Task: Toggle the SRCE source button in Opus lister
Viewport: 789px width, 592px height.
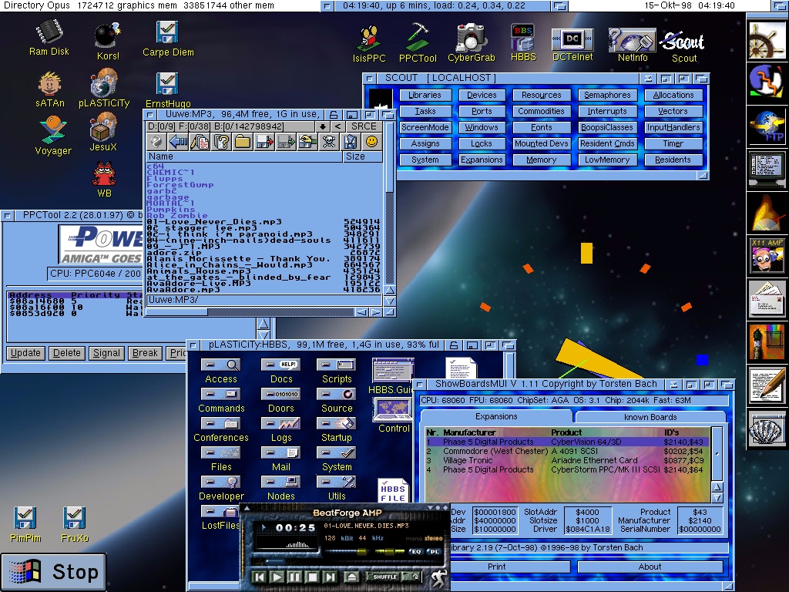Action: point(364,126)
